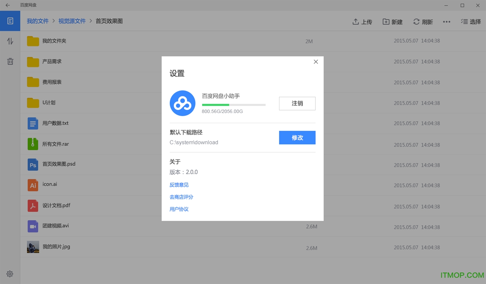Select the 团建视频.avi file name
The image size is (486, 284).
[55, 226]
